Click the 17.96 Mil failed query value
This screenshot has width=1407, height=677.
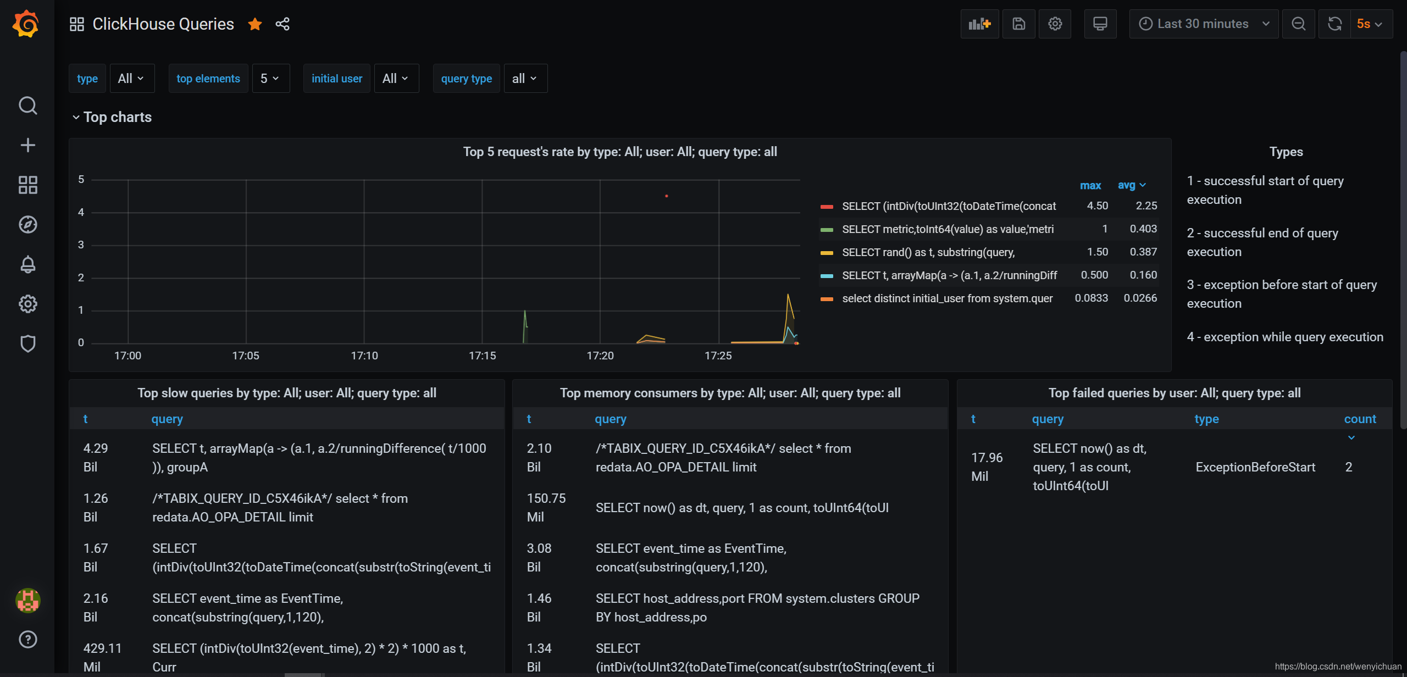pos(987,467)
